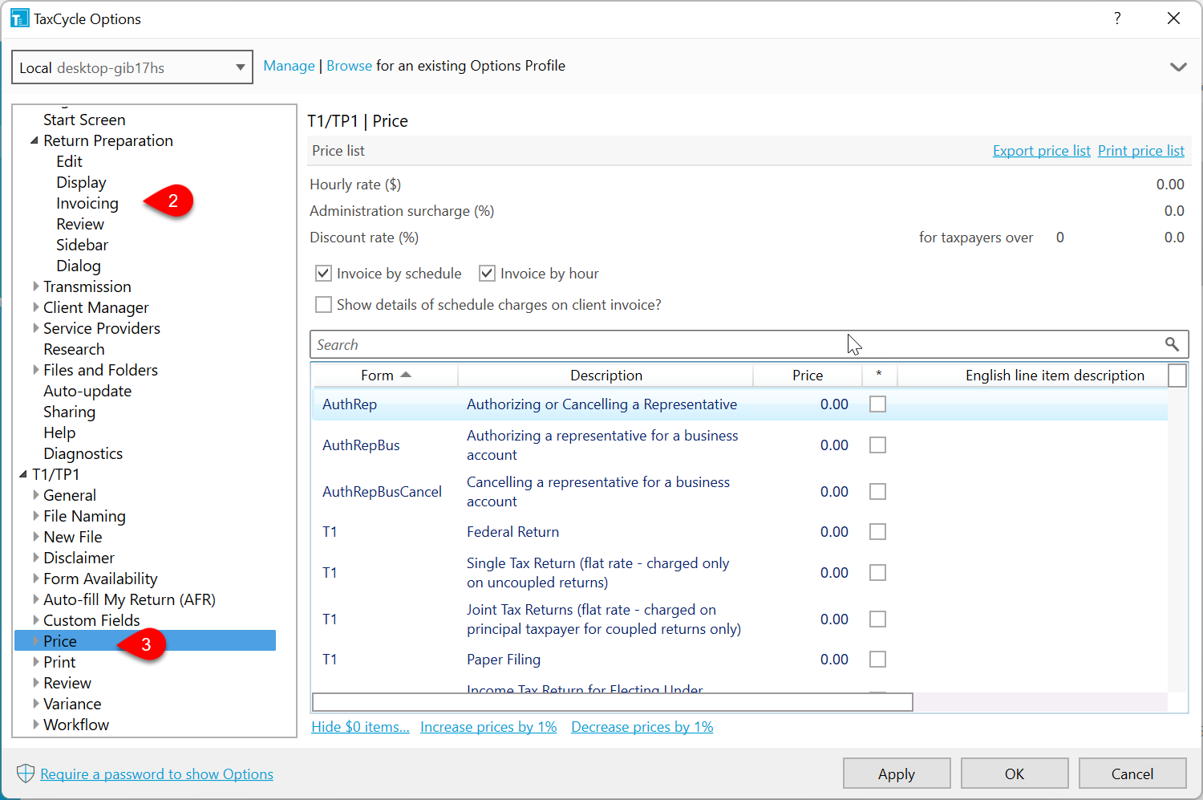
Task: Close the TaxCycle Options dialog
Action: tap(1173, 18)
